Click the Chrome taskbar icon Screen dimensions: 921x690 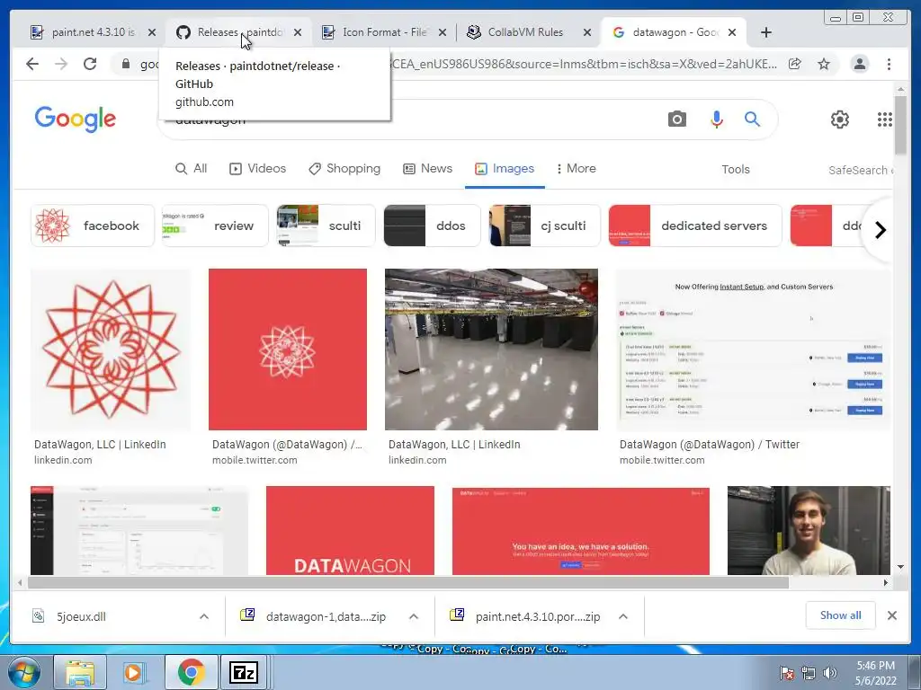point(191,672)
